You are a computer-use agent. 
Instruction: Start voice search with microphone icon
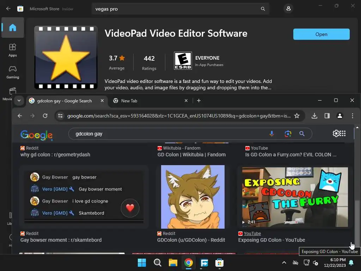pos(272,134)
